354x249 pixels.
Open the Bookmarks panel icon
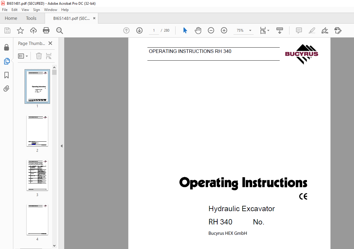pyautogui.click(x=7, y=75)
